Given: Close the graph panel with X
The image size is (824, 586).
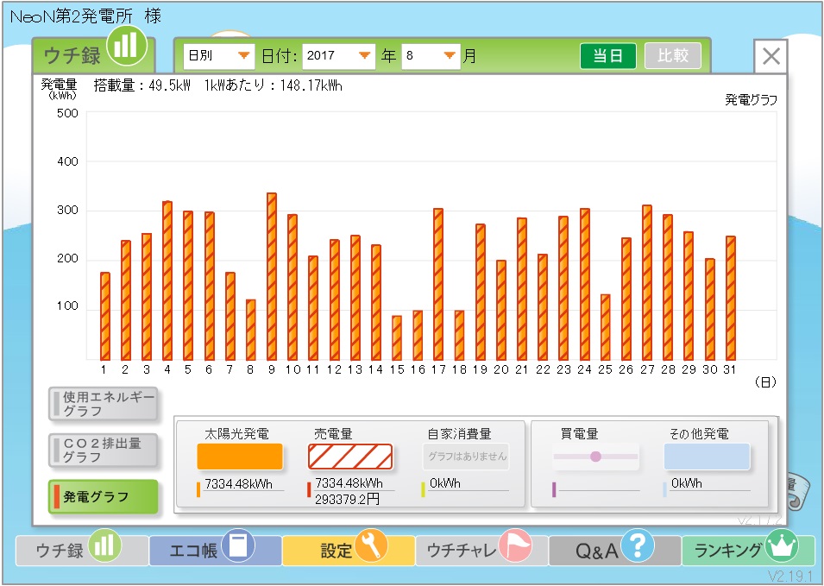Looking at the screenshot, I should [x=771, y=56].
